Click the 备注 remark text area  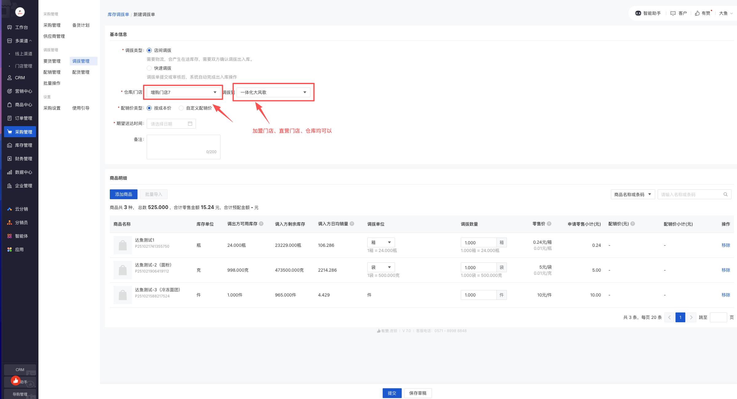tap(183, 147)
